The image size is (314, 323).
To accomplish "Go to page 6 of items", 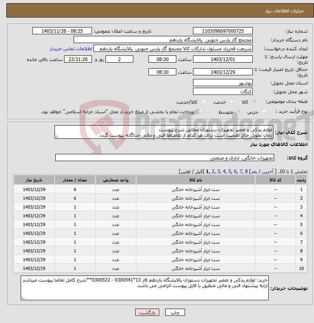I will coord(235,171).
